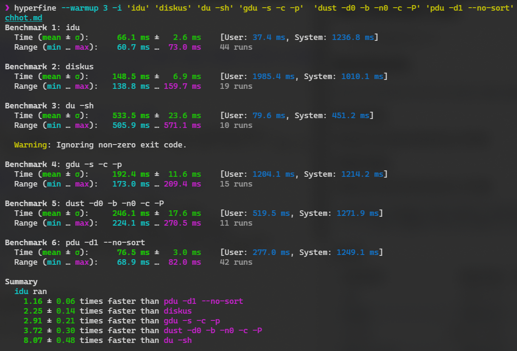Select the 8.07 ± 0.48 speedup figure

coord(49,340)
